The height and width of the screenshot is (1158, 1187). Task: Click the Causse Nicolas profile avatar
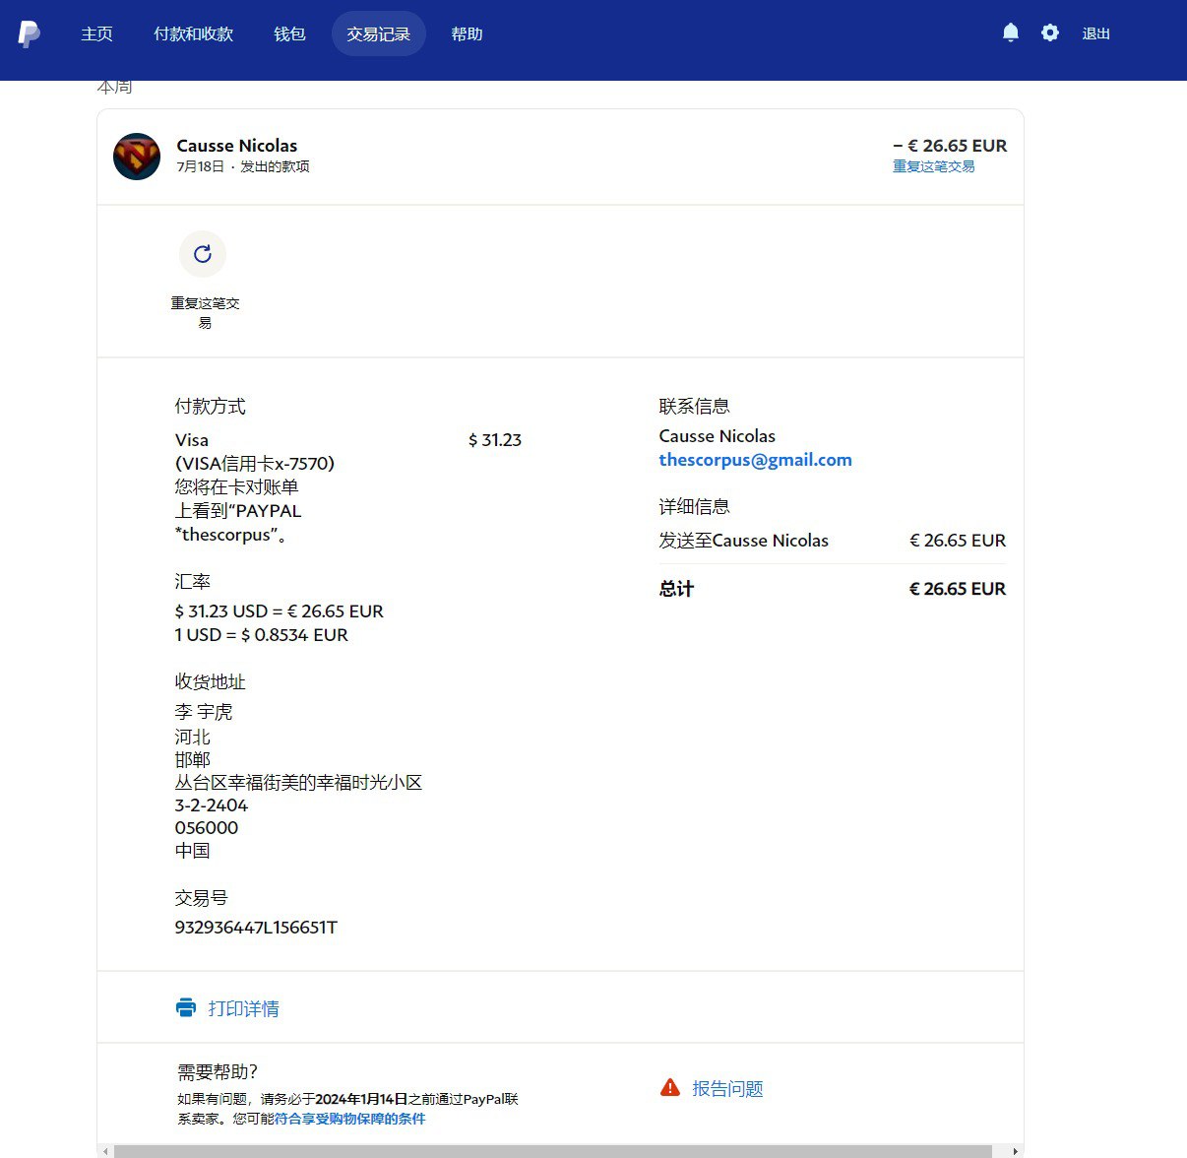pos(137,157)
